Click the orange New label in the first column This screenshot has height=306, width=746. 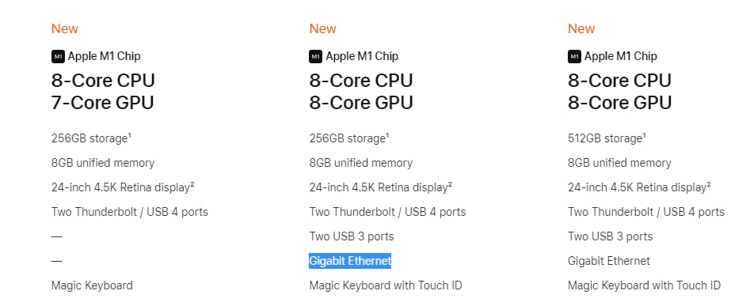click(65, 28)
